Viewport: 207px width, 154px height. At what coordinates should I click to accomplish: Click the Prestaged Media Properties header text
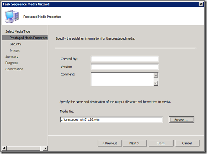pos(42,17)
